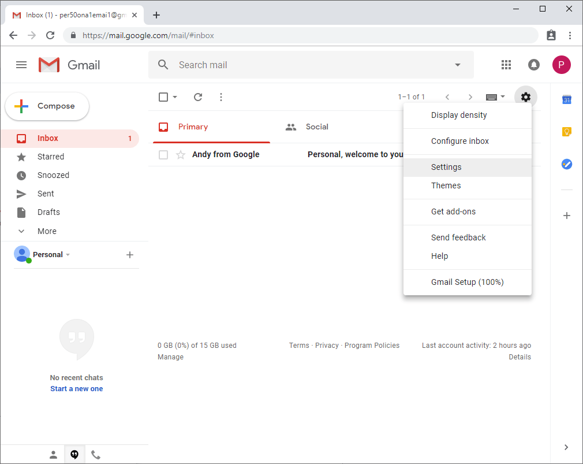Image resolution: width=583 pixels, height=464 pixels.
Task: Open the three-dot More options in mail toolbar
Action: (221, 97)
